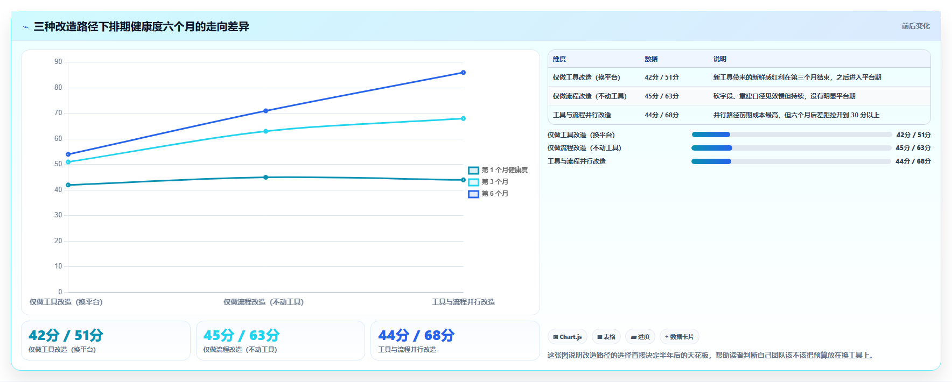
Task: Click table cell 44分 / 68分
Action: (662, 115)
